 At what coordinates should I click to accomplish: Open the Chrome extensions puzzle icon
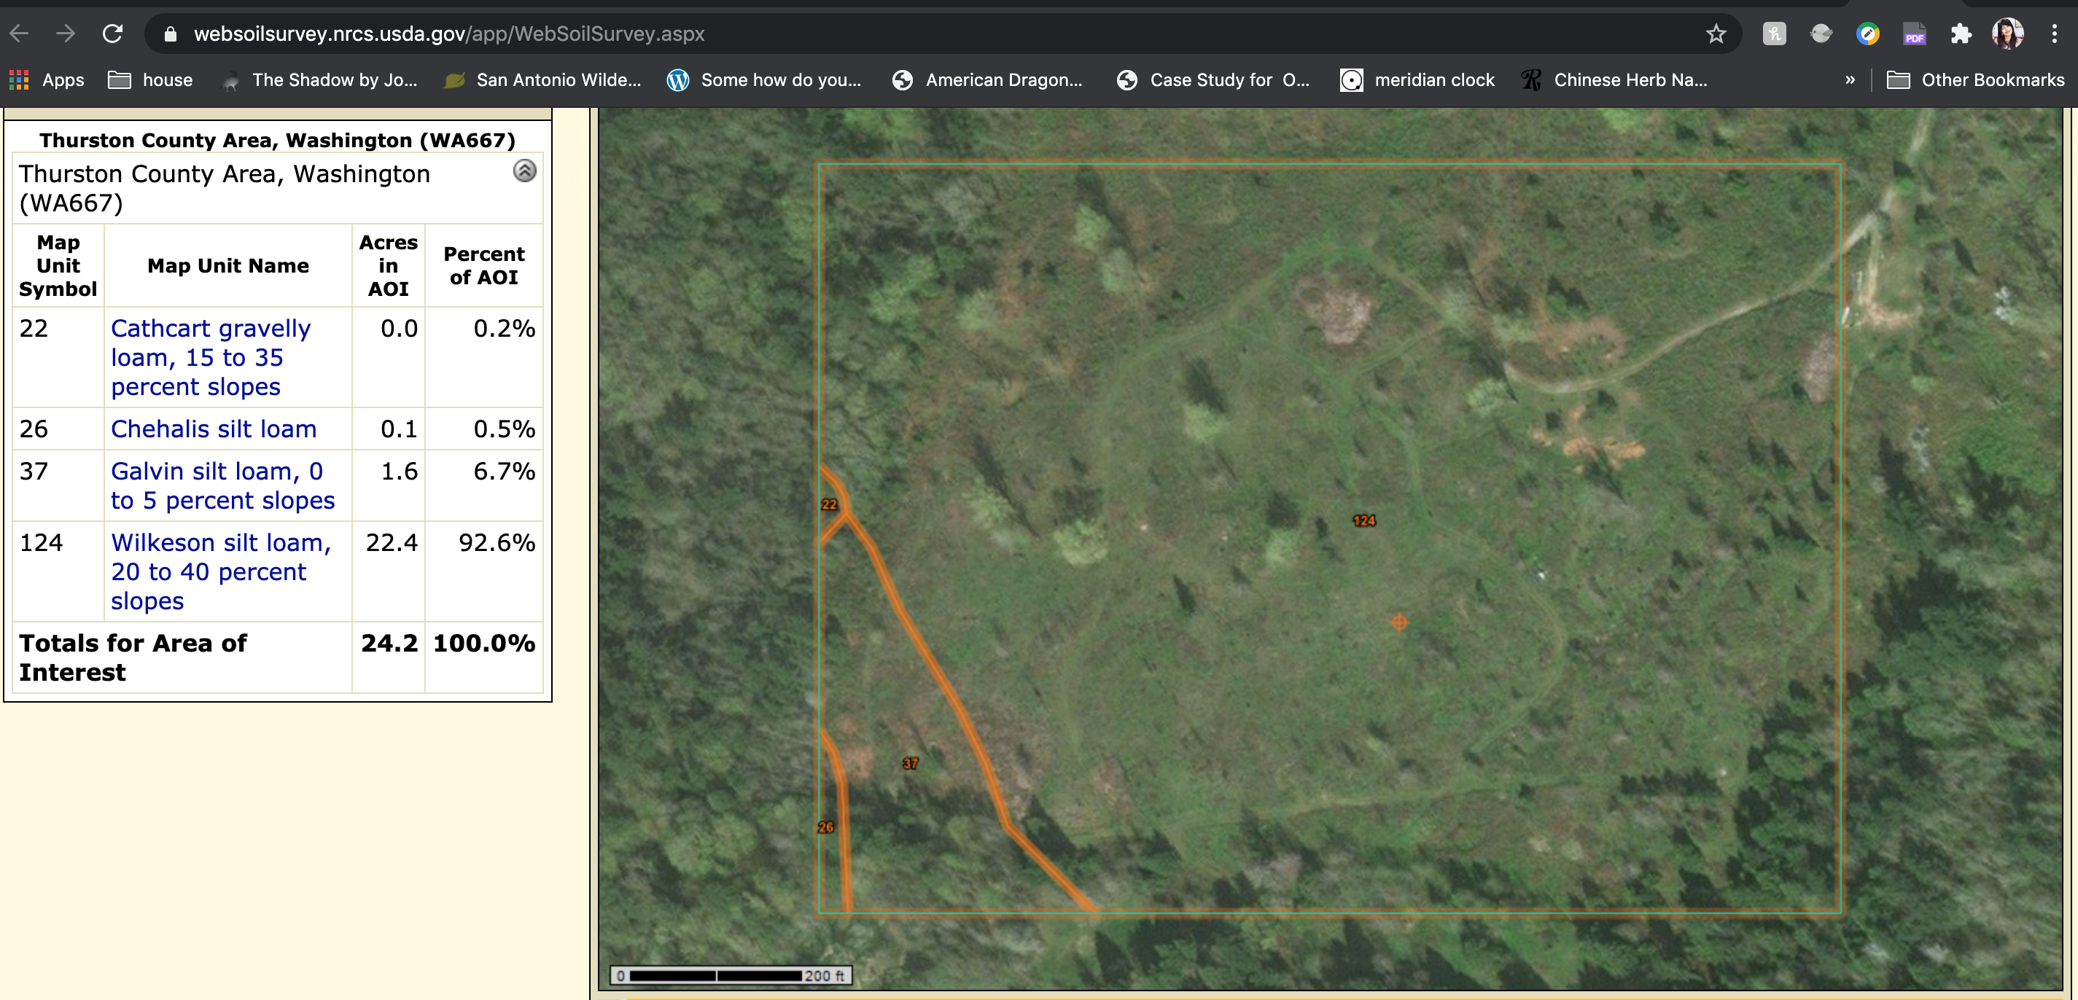(1960, 34)
